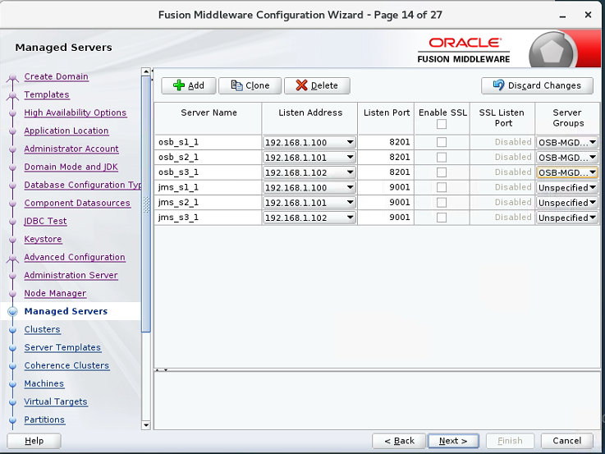Image resolution: width=605 pixels, height=454 pixels.
Task: Open listen address dropdown for osb_s3_1
Action: point(350,172)
